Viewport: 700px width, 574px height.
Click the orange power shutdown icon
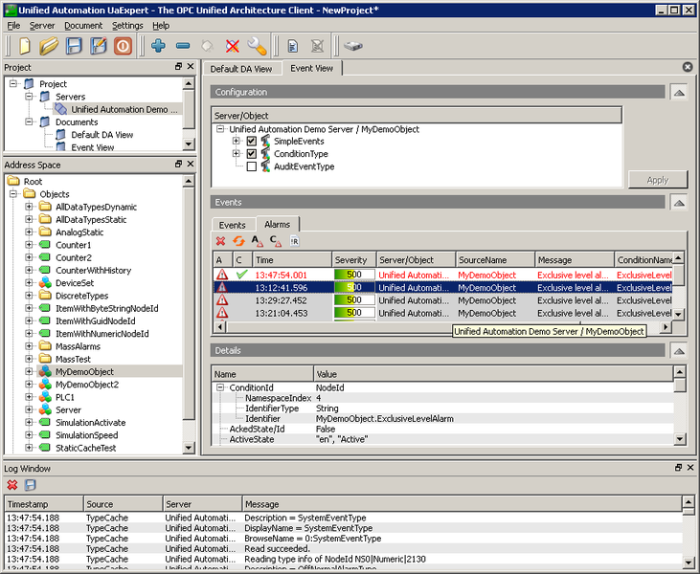[123, 46]
